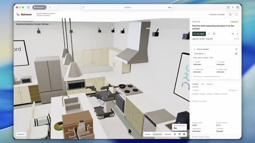Toggle the Verifier event filter

225,94
